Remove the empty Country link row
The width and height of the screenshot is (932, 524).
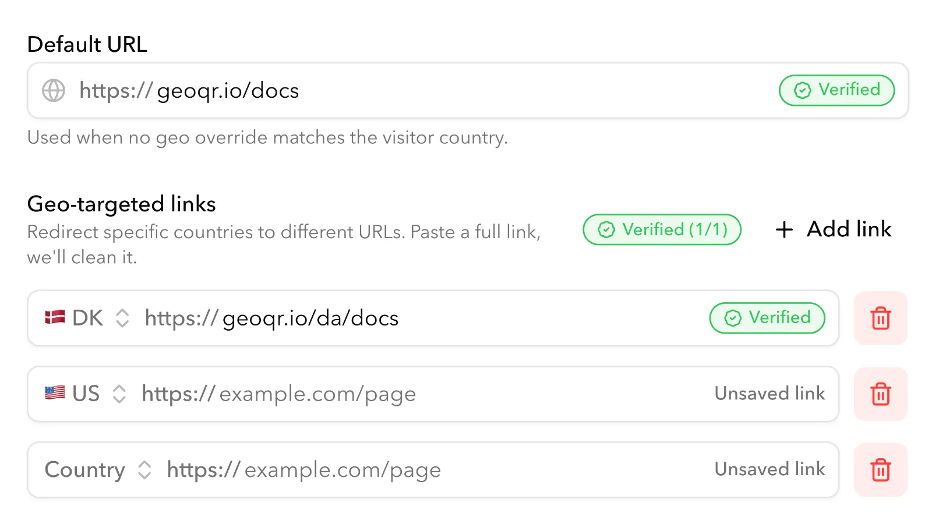(x=880, y=470)
